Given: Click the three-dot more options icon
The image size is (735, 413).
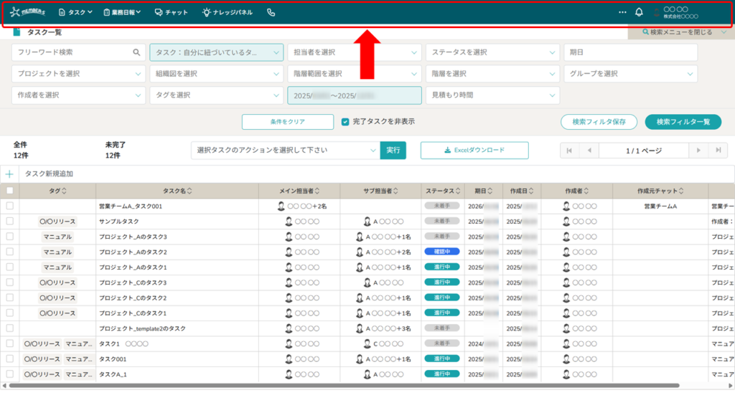Looking at the screenshot, I should tap(622, 12).
